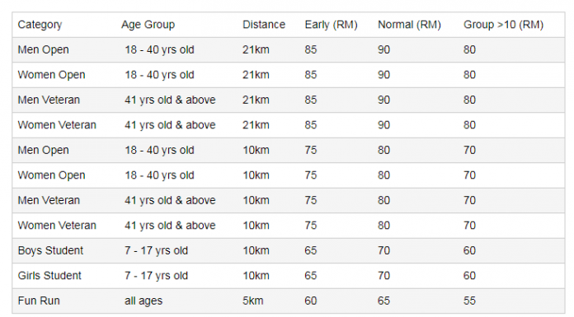This screenshot has width=574, height=317.
Task: Click Boys Student's early price 65
Action: 310,250
